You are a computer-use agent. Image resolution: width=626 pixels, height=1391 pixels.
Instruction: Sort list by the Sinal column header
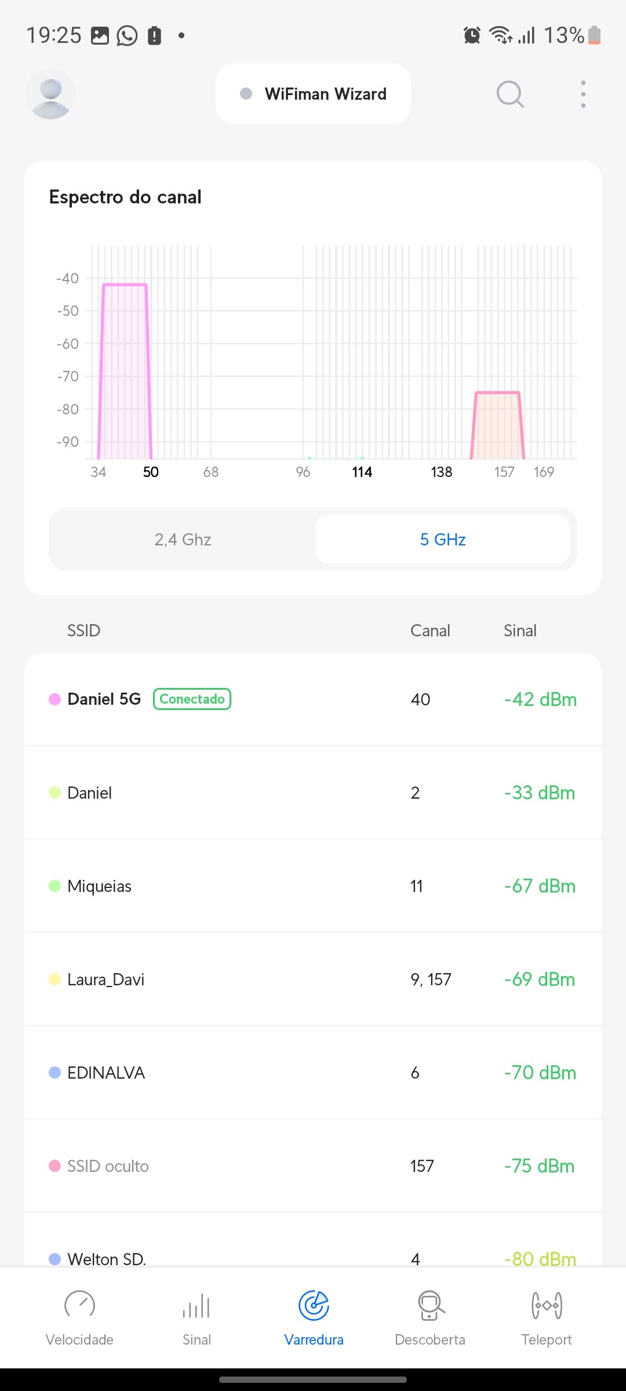(x=520, y=631)
